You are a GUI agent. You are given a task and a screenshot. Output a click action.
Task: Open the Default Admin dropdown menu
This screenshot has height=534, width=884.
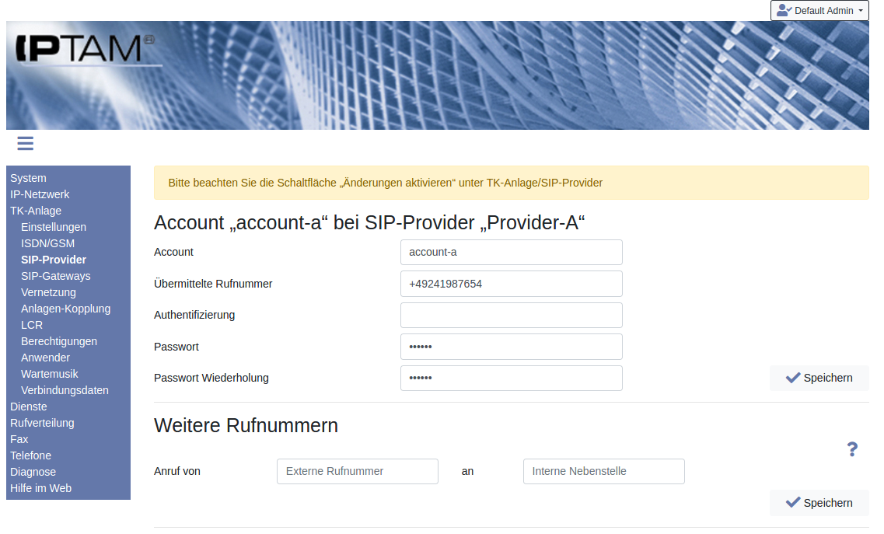[819, 11]
